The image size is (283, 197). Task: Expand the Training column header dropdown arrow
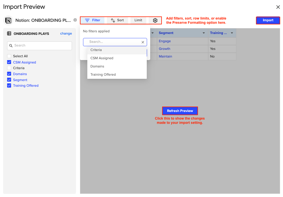(x=232, y=33)
